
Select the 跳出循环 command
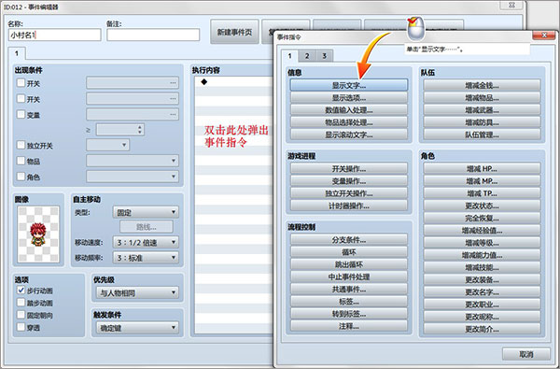tap(348, 264)
